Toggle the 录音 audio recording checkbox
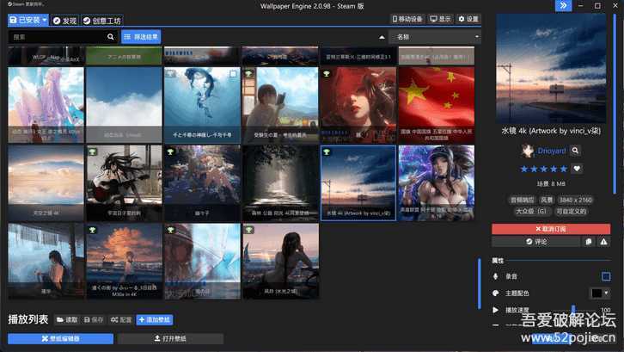 point(606,276)
